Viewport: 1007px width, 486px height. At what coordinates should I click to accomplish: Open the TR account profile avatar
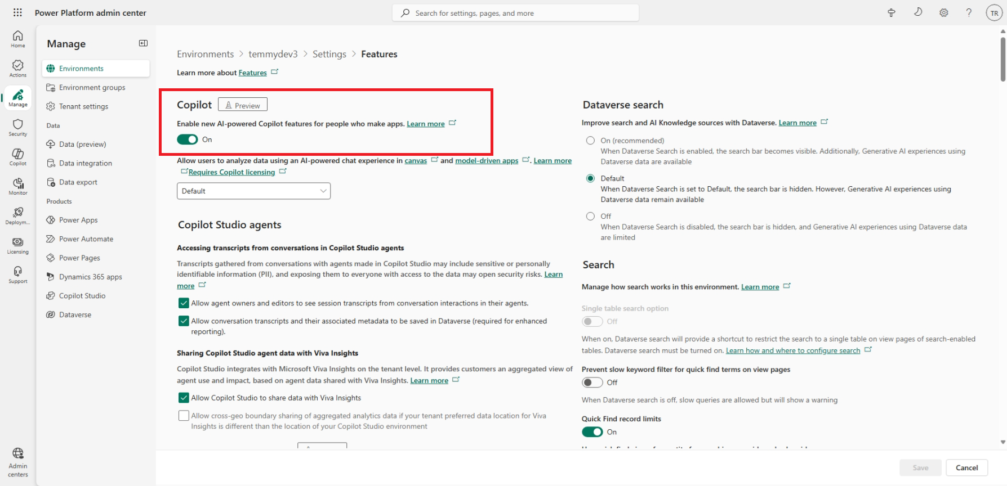pyautogui.click(x=994, y=13)
